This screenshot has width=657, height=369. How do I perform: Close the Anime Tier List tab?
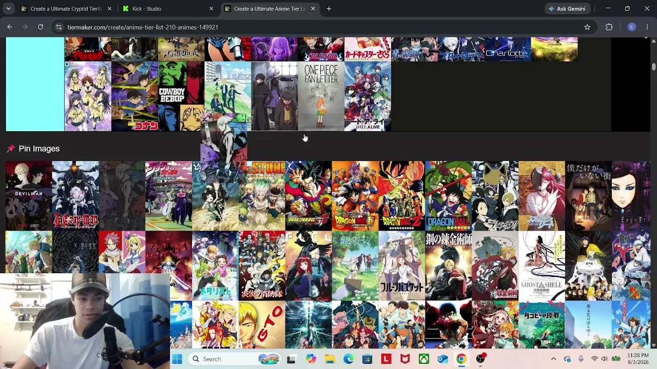(313, 9)
